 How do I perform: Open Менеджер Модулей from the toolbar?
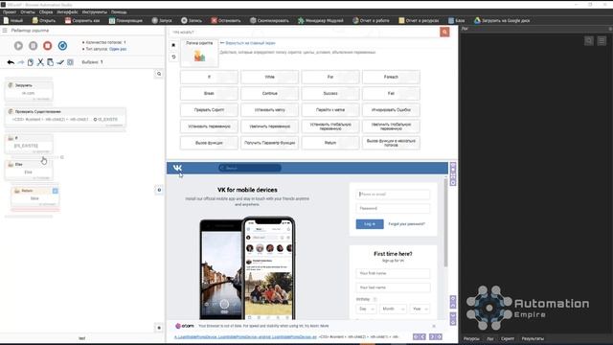[x=321, y=20]
